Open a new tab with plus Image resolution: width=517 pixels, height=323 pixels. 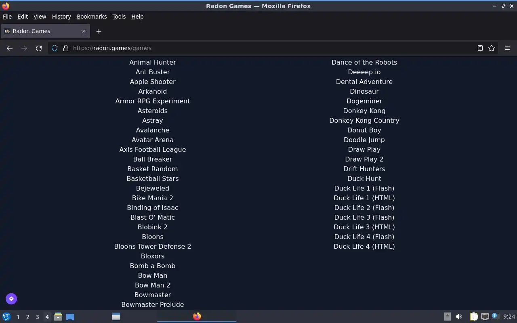99,31
